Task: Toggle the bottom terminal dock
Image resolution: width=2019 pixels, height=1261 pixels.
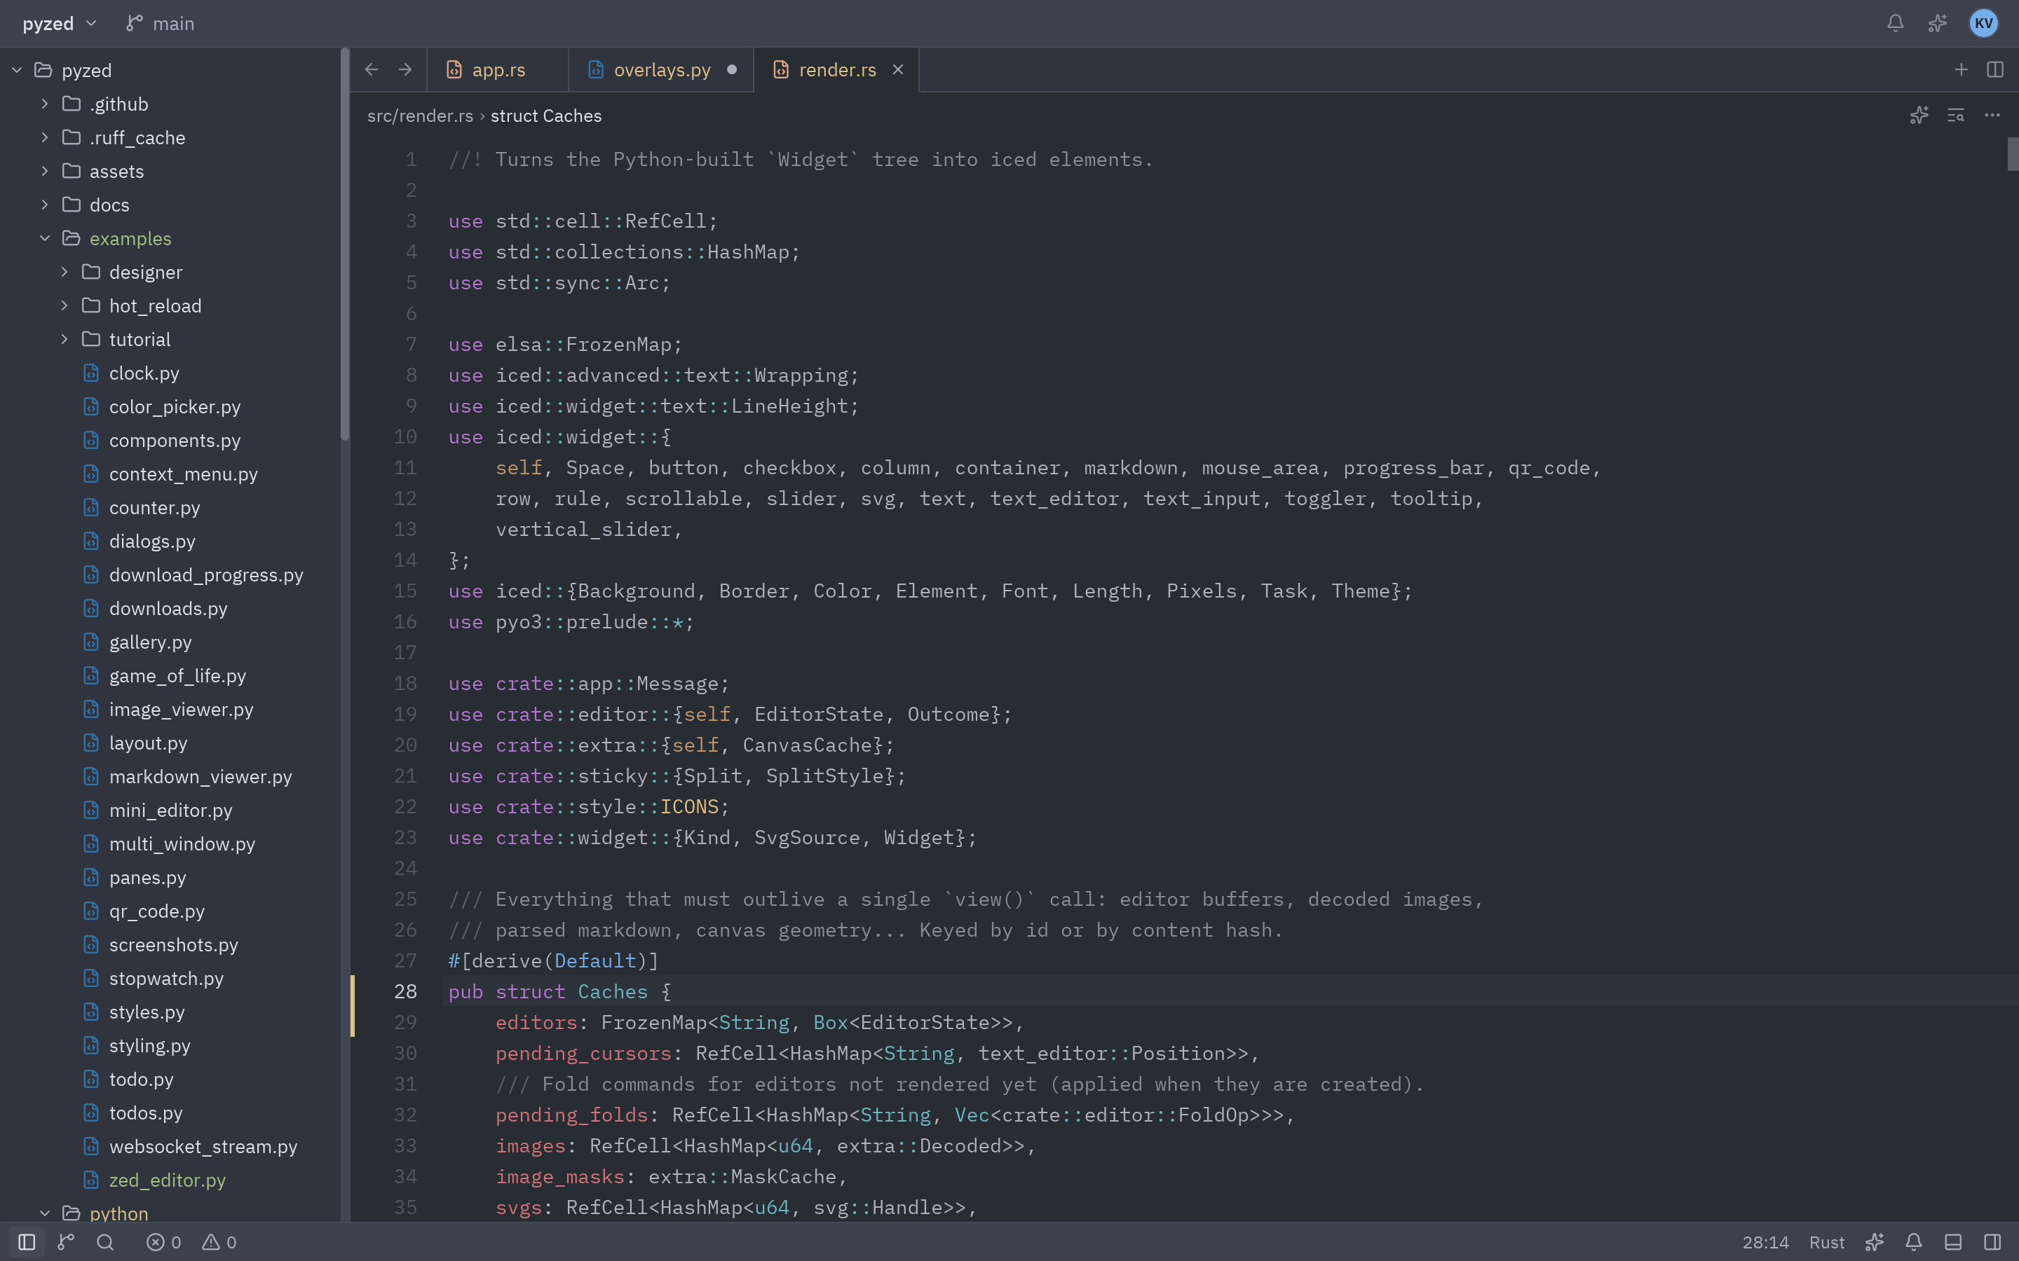Action: click(1953, 1242)
